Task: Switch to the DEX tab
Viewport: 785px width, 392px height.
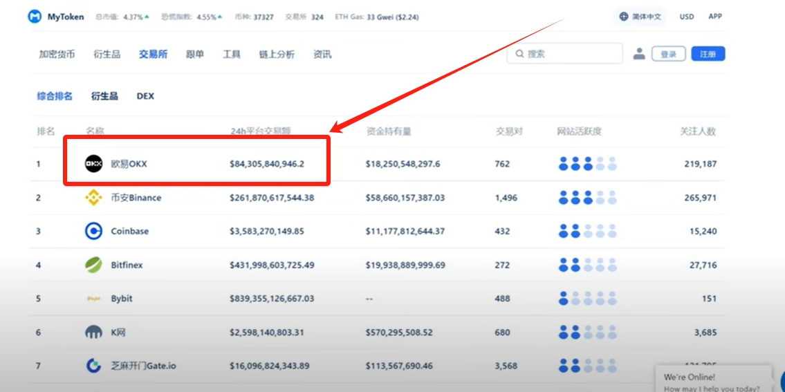Action: tap(145, 96)
